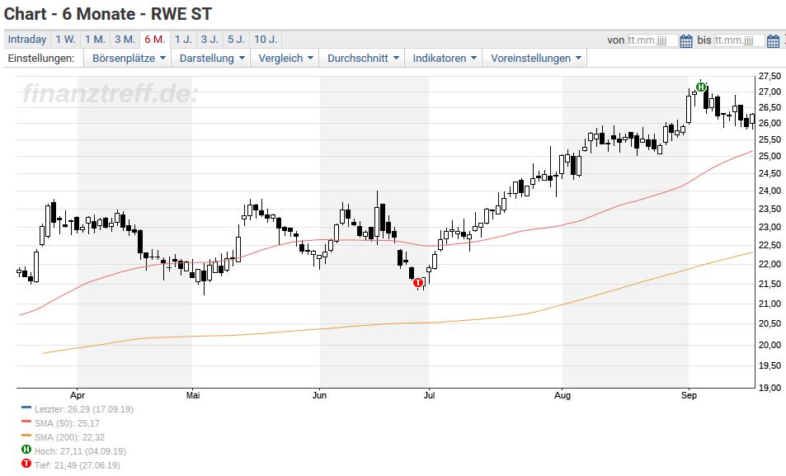Click the green H icon in the legend
The height and width of the screenshot is (476, 786).
click(x=26, y=450)
